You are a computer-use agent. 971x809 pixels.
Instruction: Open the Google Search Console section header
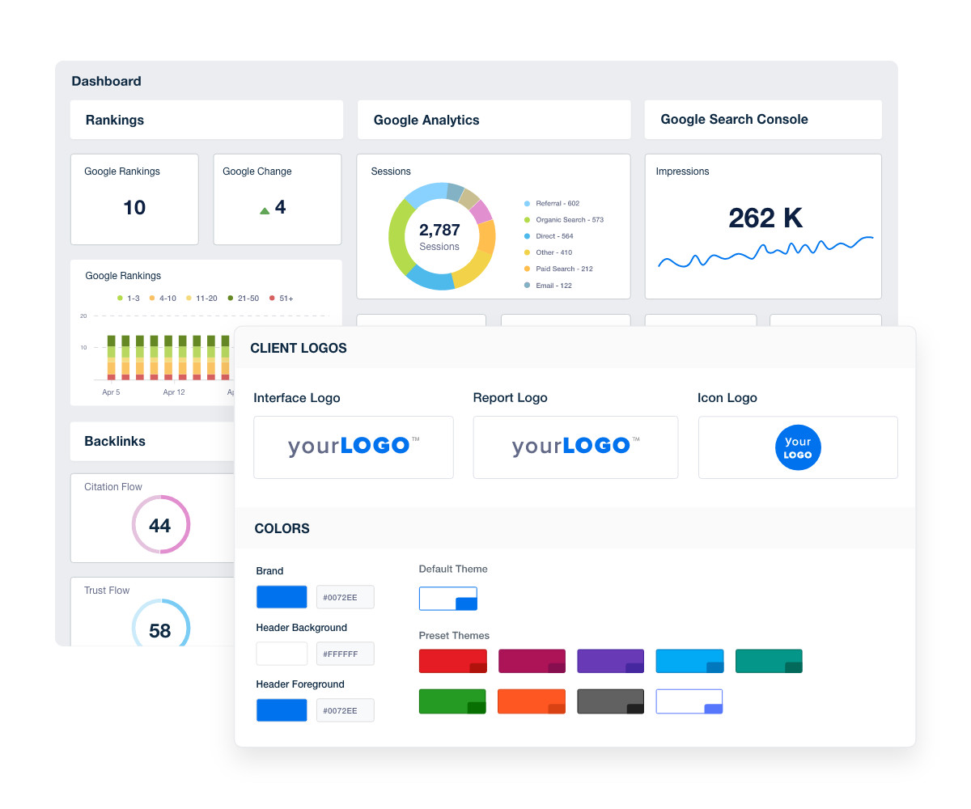tap(763, 120)
